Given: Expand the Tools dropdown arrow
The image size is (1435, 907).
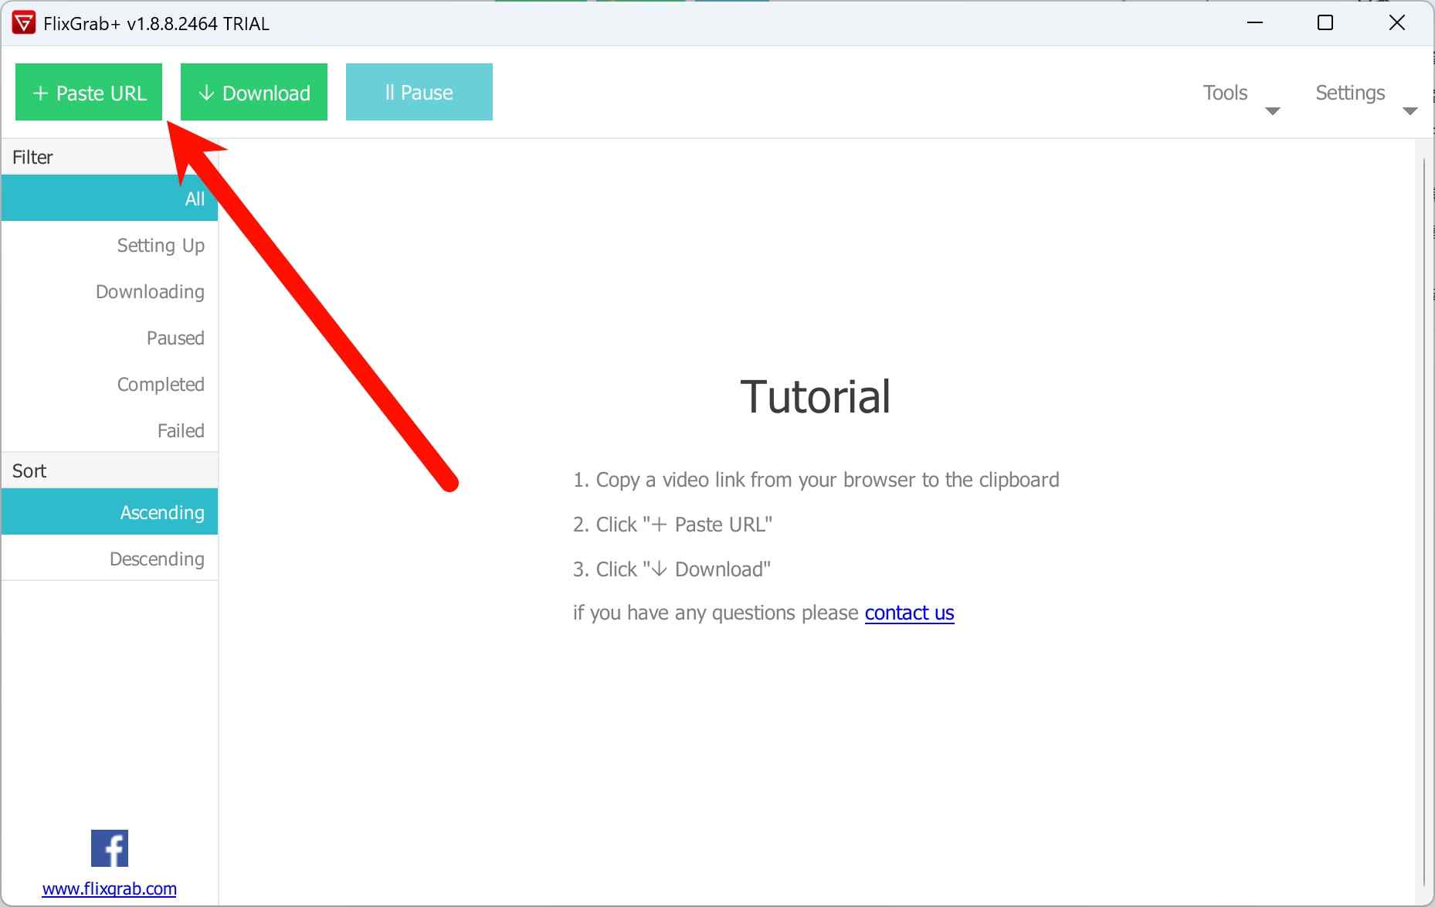Looking at the screenshot, I should (1273, 111).
